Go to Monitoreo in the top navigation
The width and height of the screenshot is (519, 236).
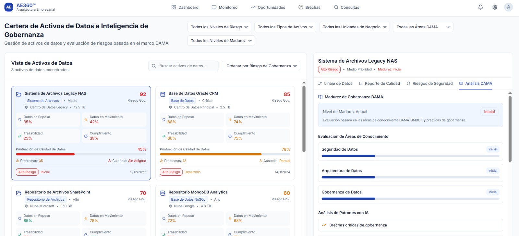(224, 7)
